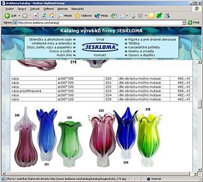Viewport: 203px width, 182px height.
Task: Open the Kontakt link
Action: 100,55
